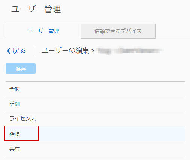This screenshot has width=190, height=160.
Task: Go back via the 戻る link
Action: click(19, 51)
